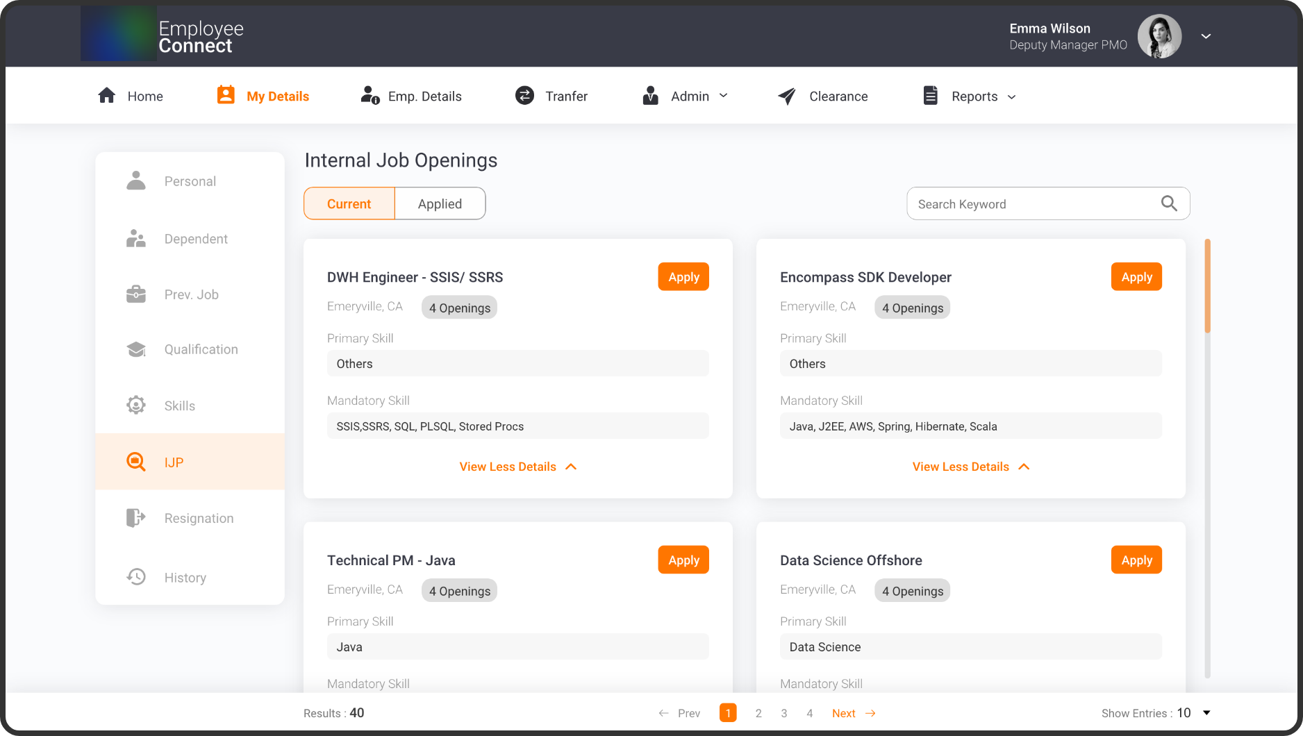Expand the Reports menu chevron
Screen dimensions: 1303x736
point(1011,97)
